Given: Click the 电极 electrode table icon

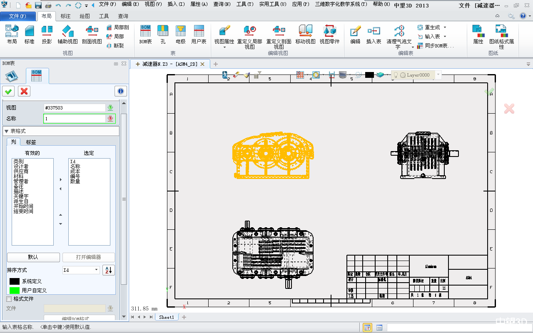Looking at the screenshot, I should coord(180,34).
